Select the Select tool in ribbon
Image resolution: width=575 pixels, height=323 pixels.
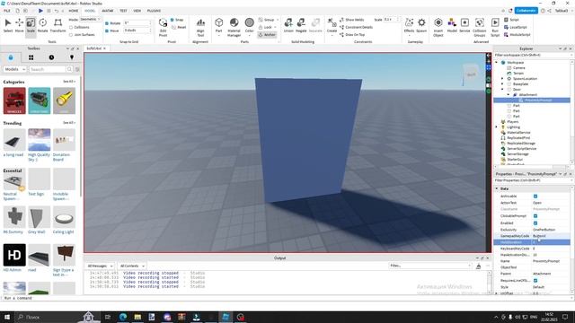8,25
